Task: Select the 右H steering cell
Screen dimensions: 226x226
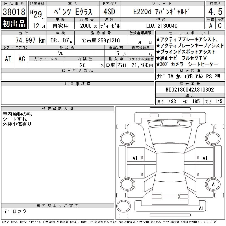Action: click(x=122, y=65)
